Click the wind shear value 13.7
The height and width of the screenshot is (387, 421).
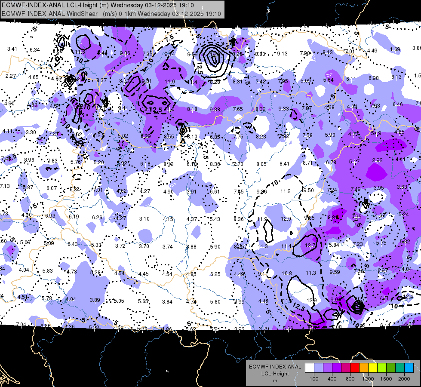click(310, 245)
